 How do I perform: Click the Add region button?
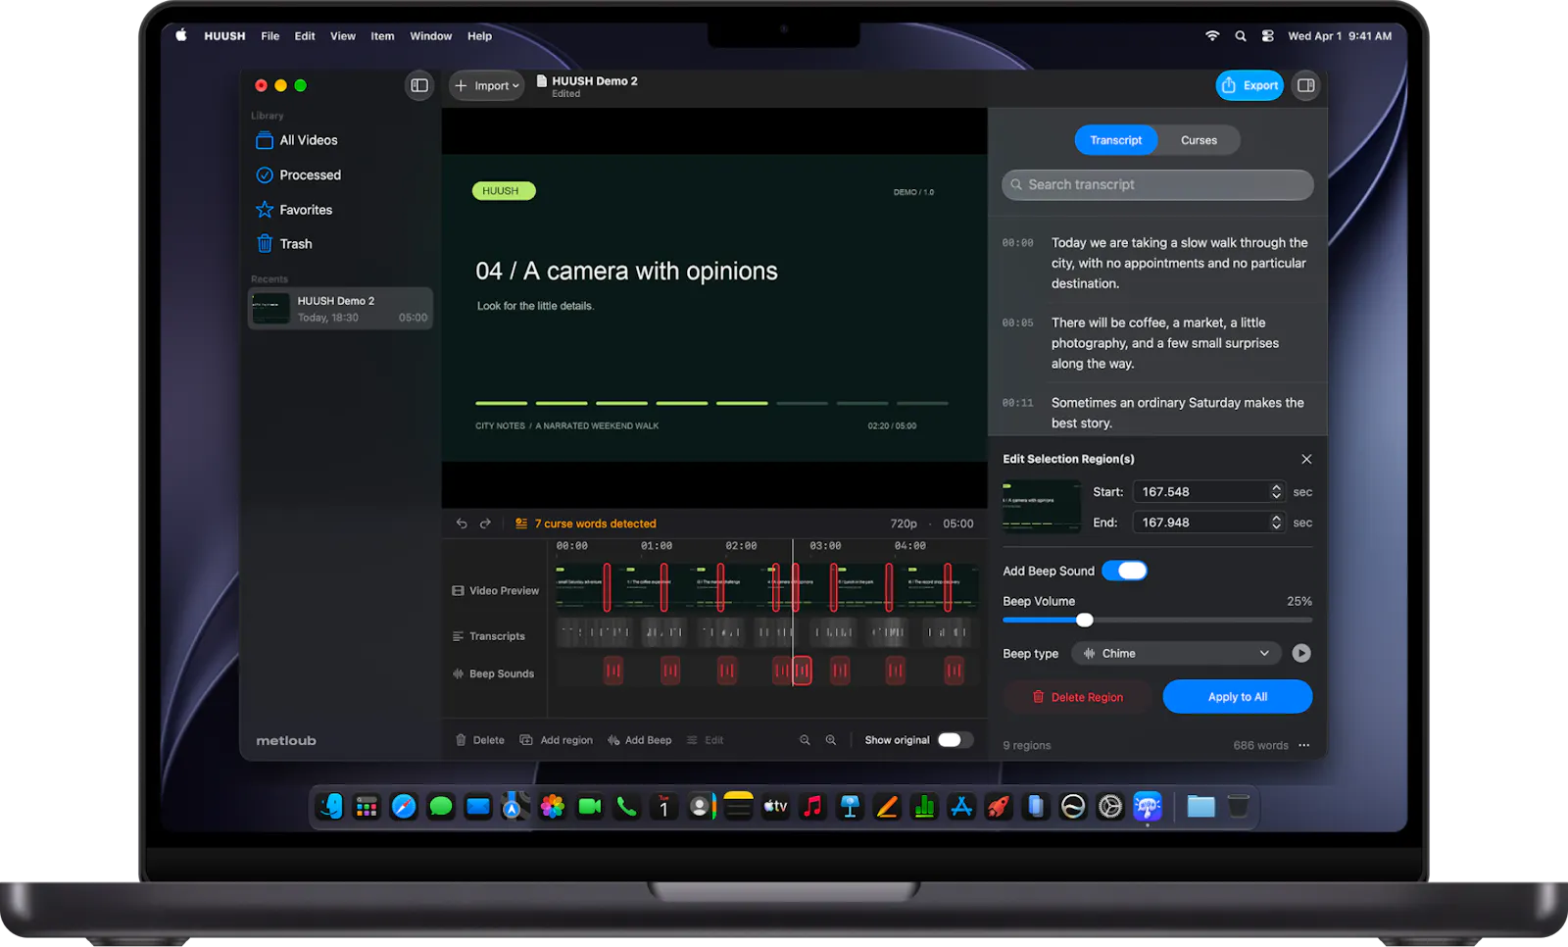tap(557, 740)
